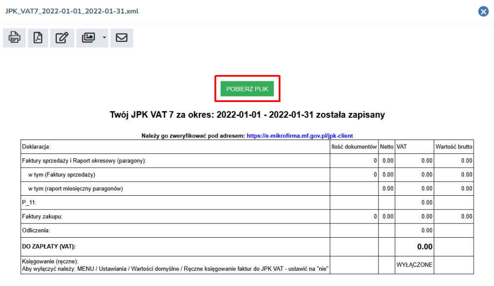The width and height of the screenshot is (494, 286).
Task: Export the report using the PDF icon
Action: point(38,38)
